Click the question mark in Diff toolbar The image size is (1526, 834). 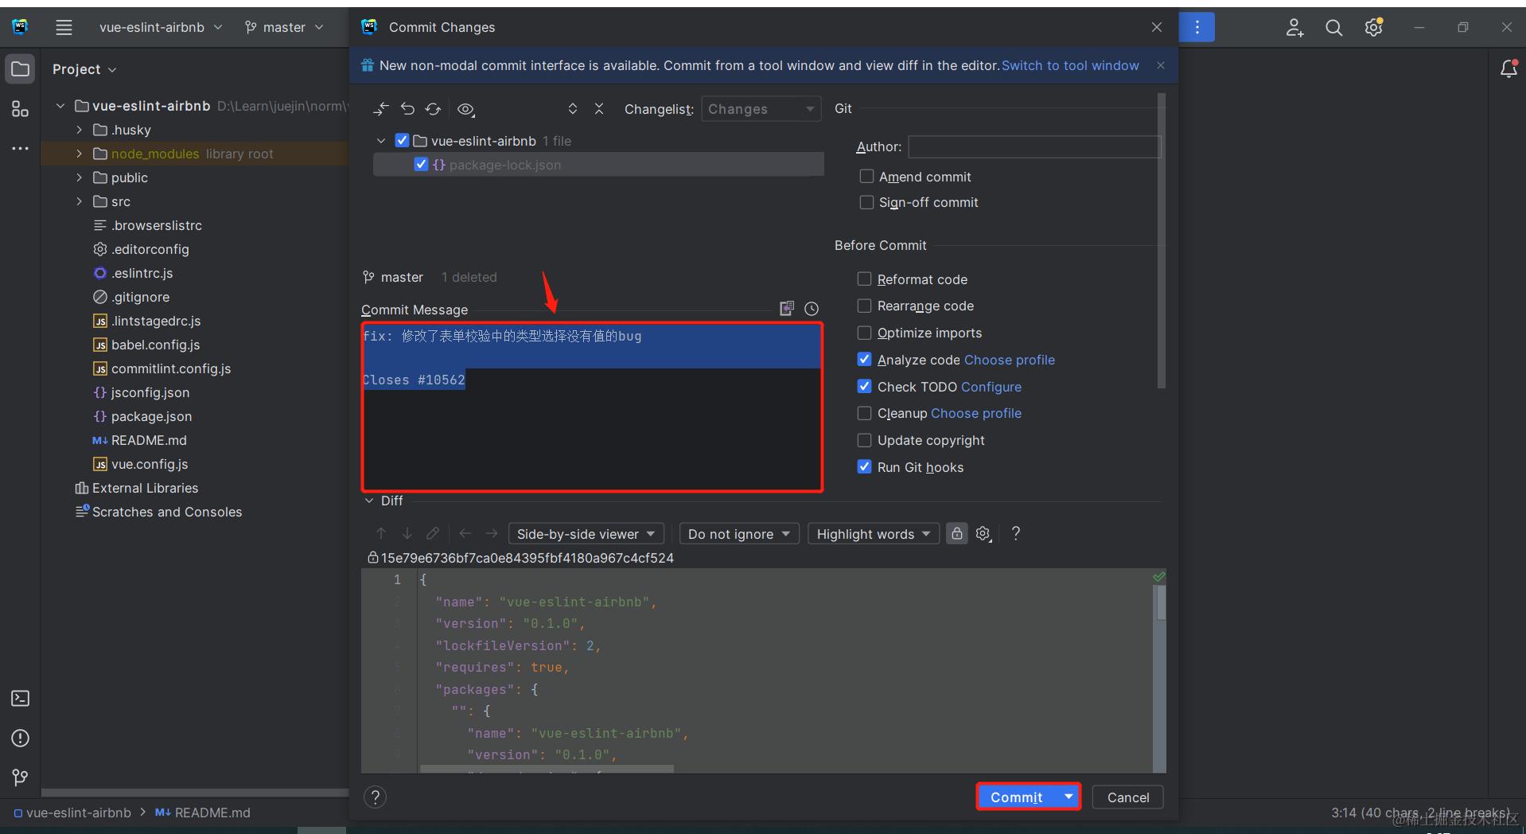[x=1016, y=533]
